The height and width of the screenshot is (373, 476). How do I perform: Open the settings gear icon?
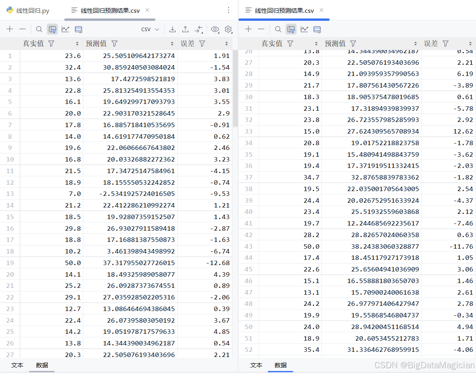point(228,30)
